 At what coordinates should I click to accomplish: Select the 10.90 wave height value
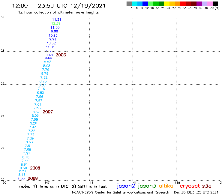pos(53,35)
